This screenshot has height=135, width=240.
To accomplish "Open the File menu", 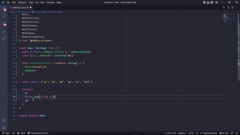I will (x=8, y=2).
